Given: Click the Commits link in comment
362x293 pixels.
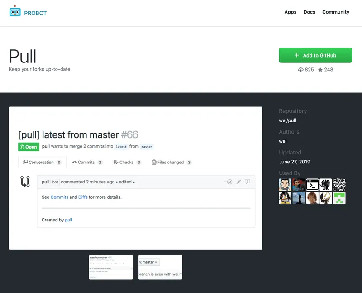Looking at the screenshot, I should (x=59, y=197).
